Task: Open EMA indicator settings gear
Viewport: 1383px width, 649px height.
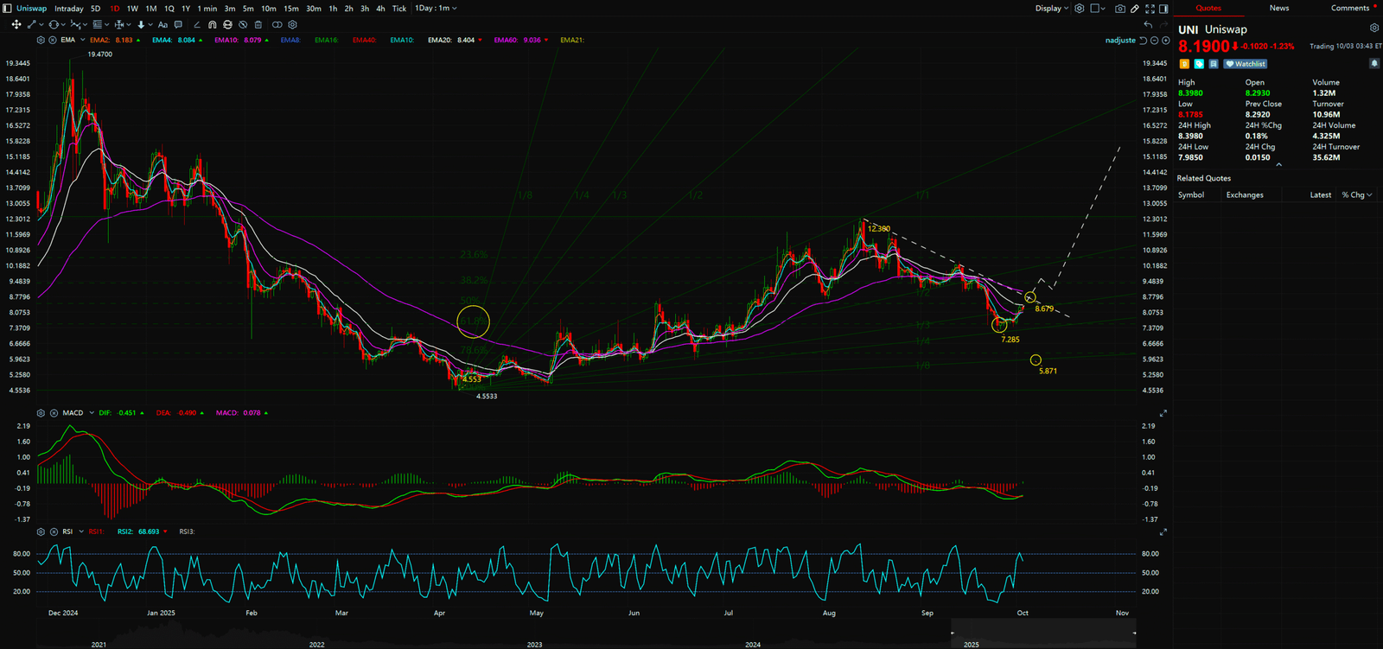Action: pyautogui.click(x=41, y=40)
